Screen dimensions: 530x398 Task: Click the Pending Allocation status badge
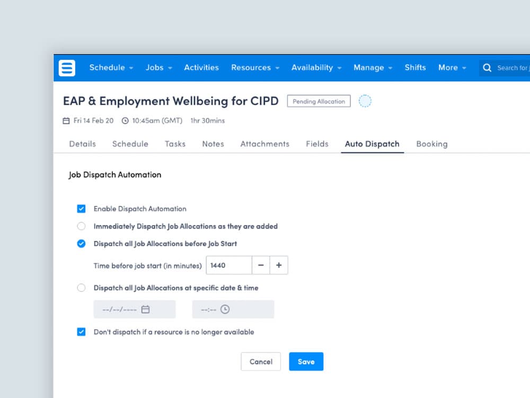tap(319, 101)
